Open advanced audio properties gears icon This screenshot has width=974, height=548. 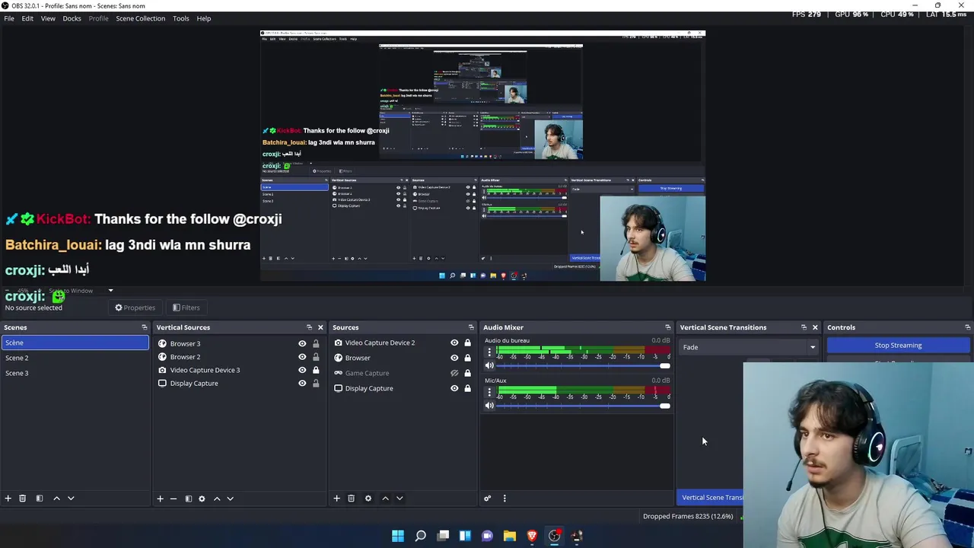click(x=488, y=499)
